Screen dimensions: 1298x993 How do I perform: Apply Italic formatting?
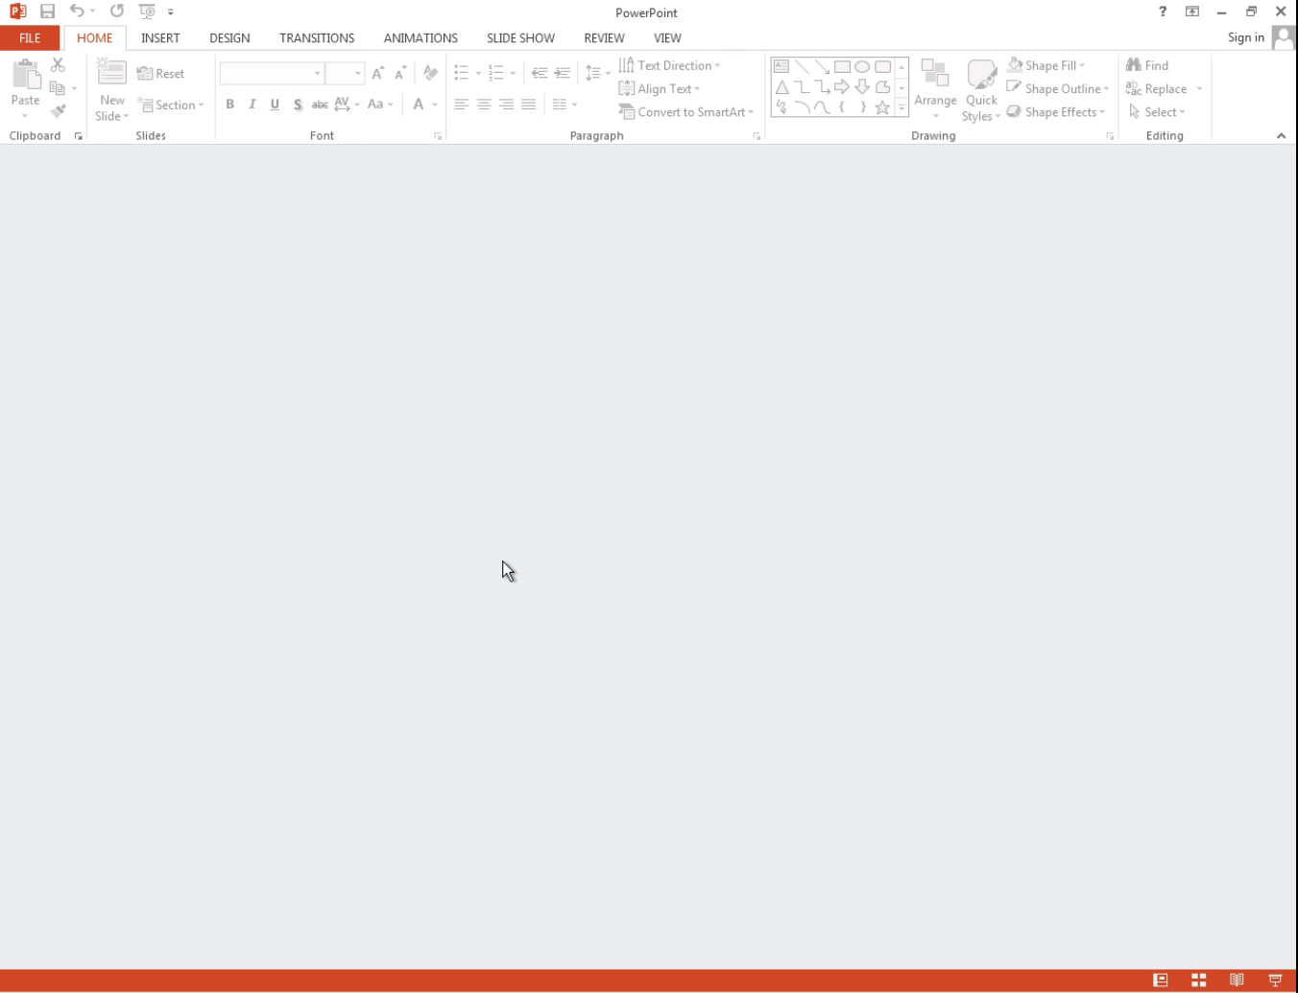[x=251, y=105]
